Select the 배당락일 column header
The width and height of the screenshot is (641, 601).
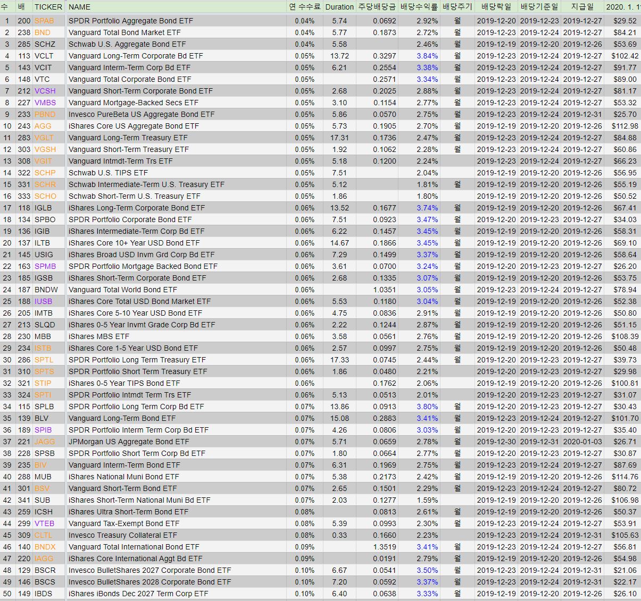click(x=496, y=7)
